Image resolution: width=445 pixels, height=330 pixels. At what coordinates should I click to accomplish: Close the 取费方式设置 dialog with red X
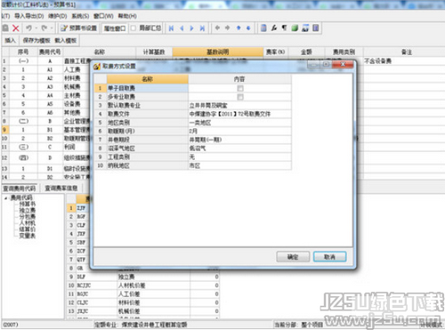pos(343,64)
